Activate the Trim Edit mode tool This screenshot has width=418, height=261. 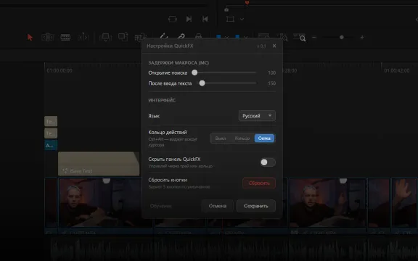(48, 37)
